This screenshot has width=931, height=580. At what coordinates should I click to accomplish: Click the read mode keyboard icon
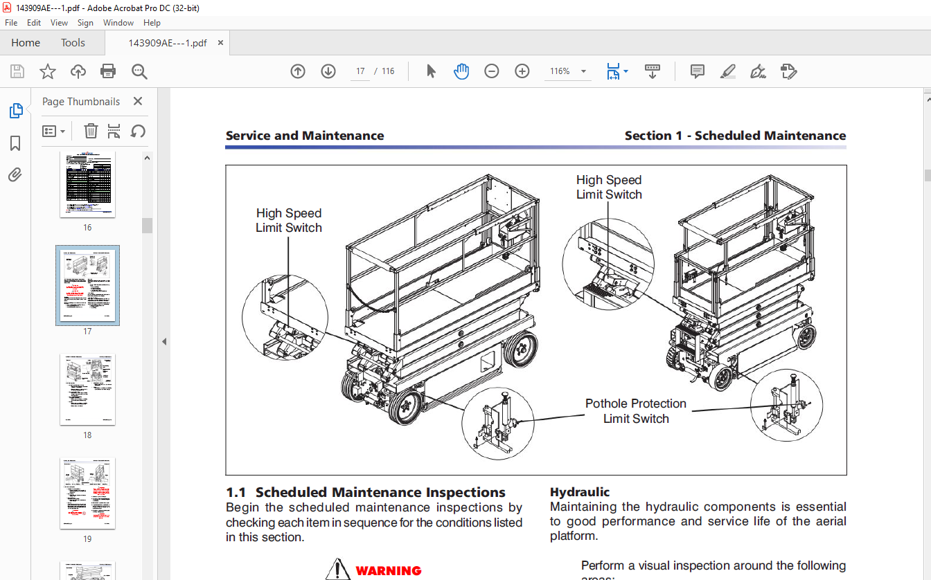[x=652, y=71]
